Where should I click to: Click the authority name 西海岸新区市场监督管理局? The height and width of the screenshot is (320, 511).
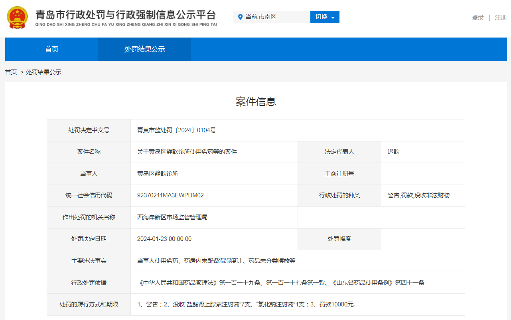[x=172, y=217]
